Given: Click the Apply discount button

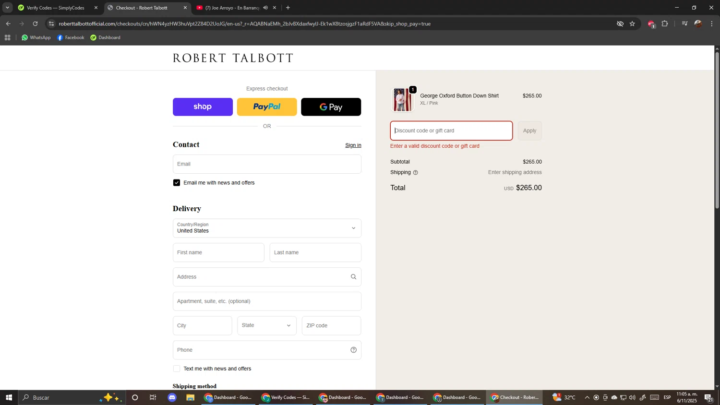Looking at the screenshot, I should click(x=529, y=131).
